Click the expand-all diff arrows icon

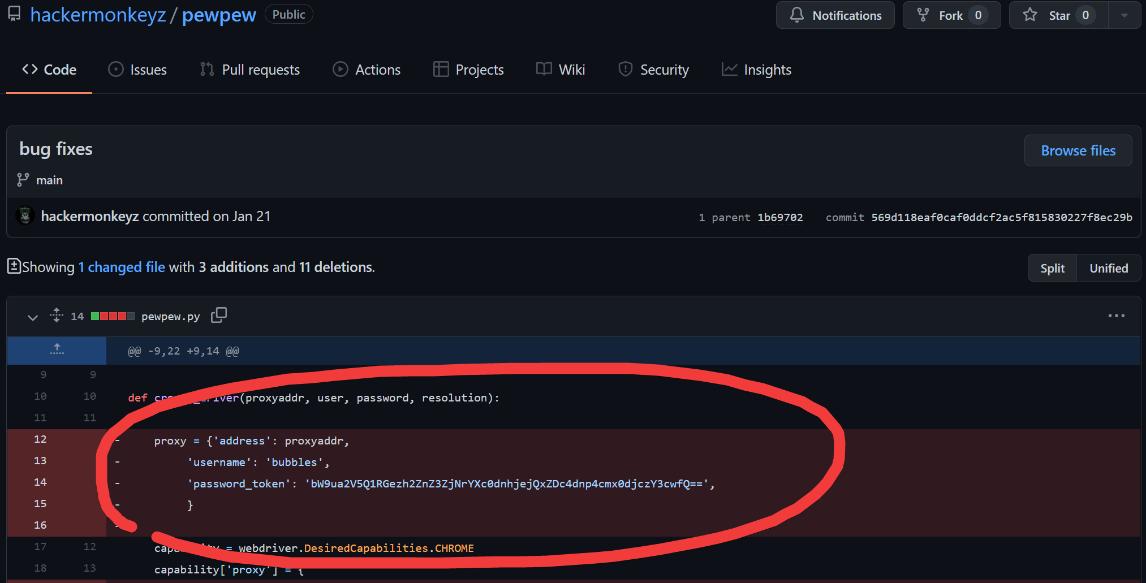(x=56, y=315)
